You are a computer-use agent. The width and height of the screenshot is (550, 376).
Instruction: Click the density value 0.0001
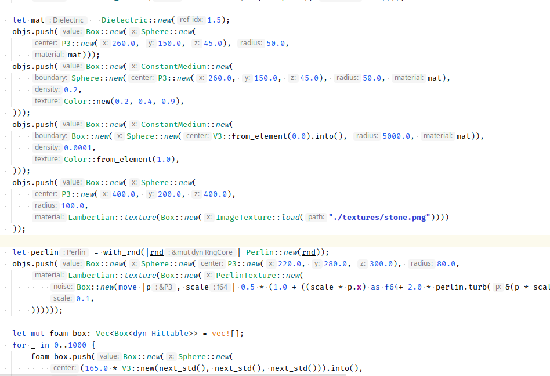[x=78, y=148]
